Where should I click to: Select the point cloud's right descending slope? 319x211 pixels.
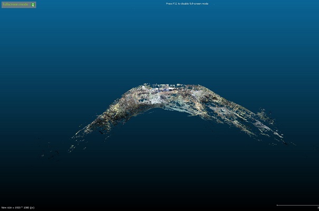[237, 113]
